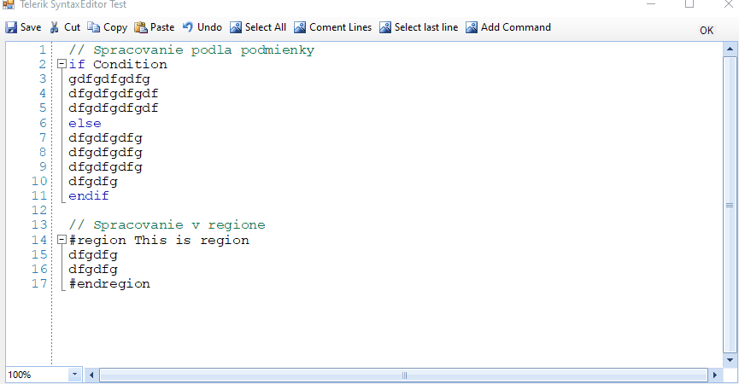This screenshot has width=739, height=384.
Task: Click the vertical scrollbar thumb
Action: coord(730,205)
